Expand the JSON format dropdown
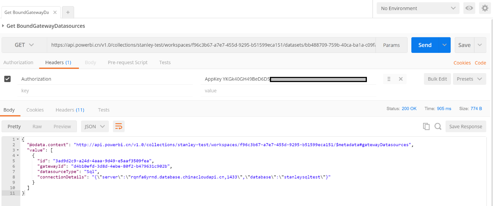This screenshot has height=206, width=493. click(x=95, y=126)
